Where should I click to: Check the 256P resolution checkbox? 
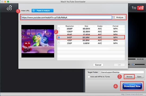tap(59, 43)
